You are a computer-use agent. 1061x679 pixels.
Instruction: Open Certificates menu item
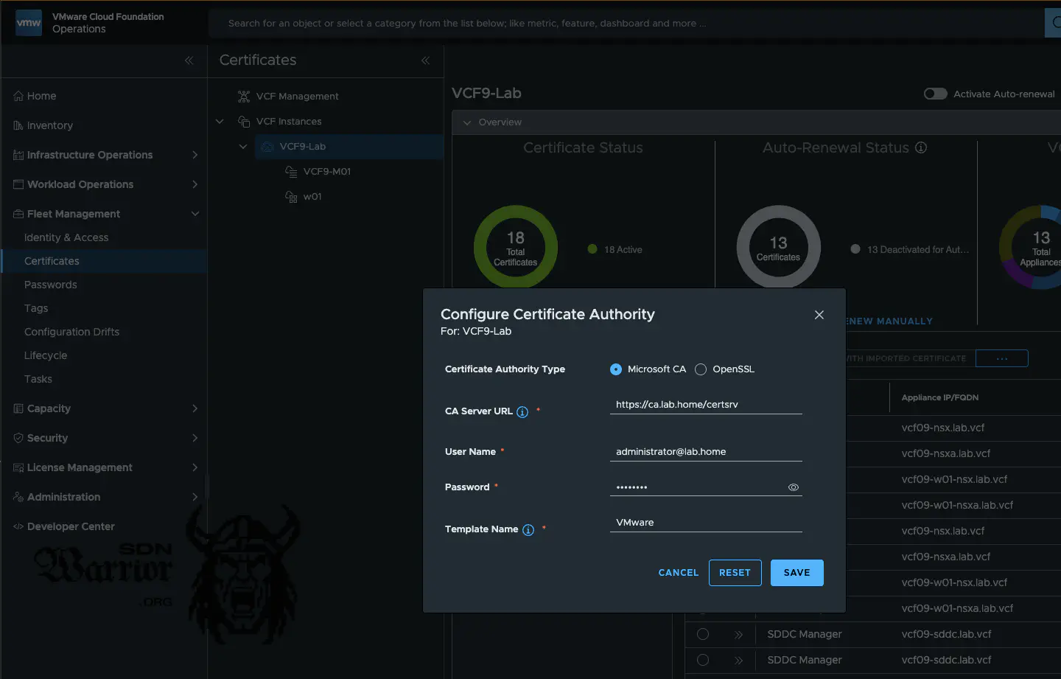coord(52,261)
